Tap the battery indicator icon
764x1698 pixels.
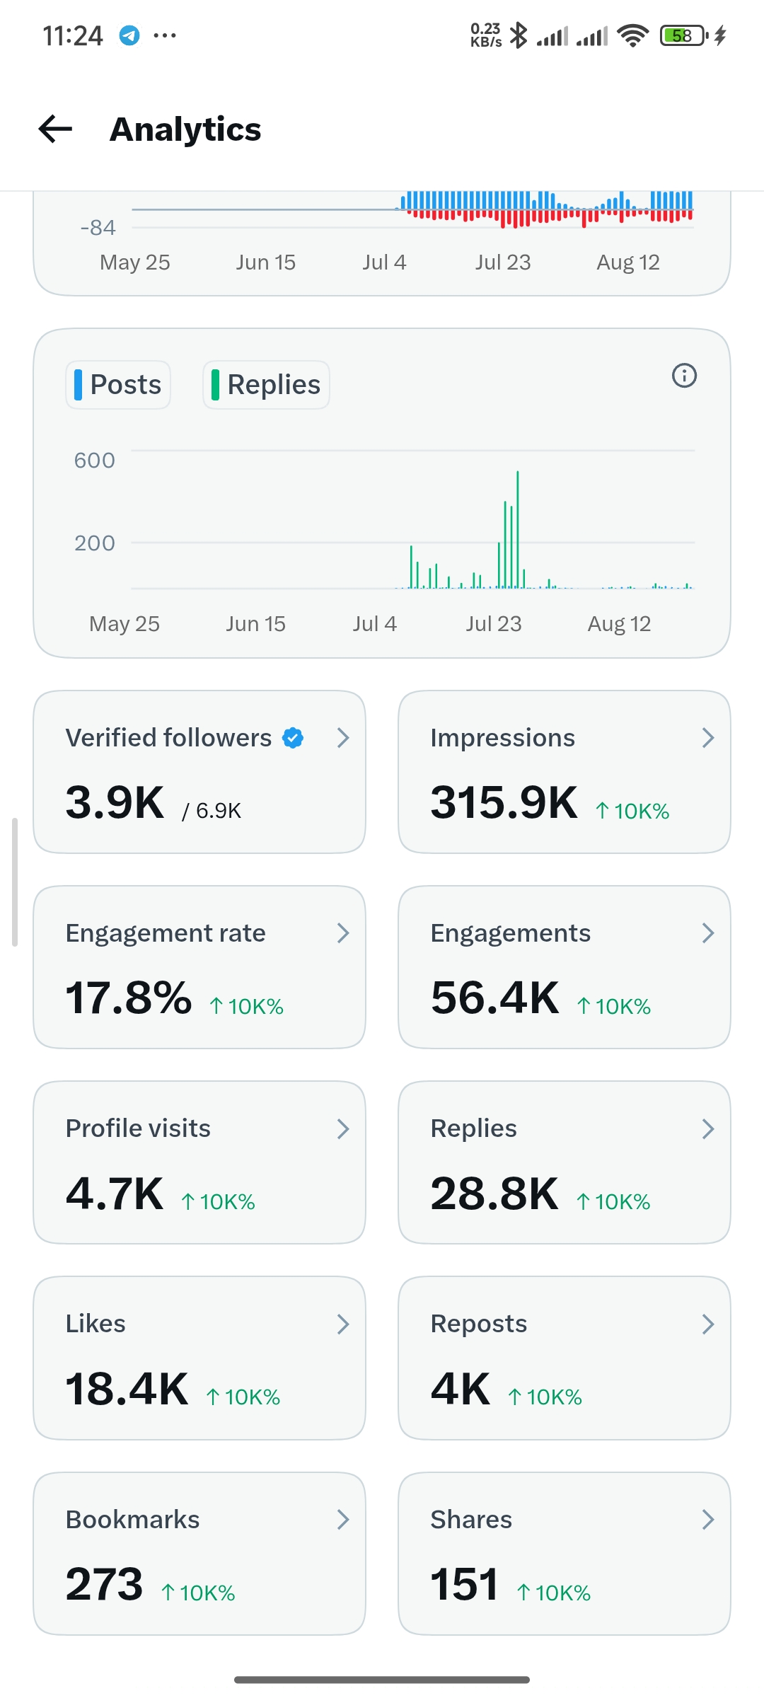[x=683, y=35]
